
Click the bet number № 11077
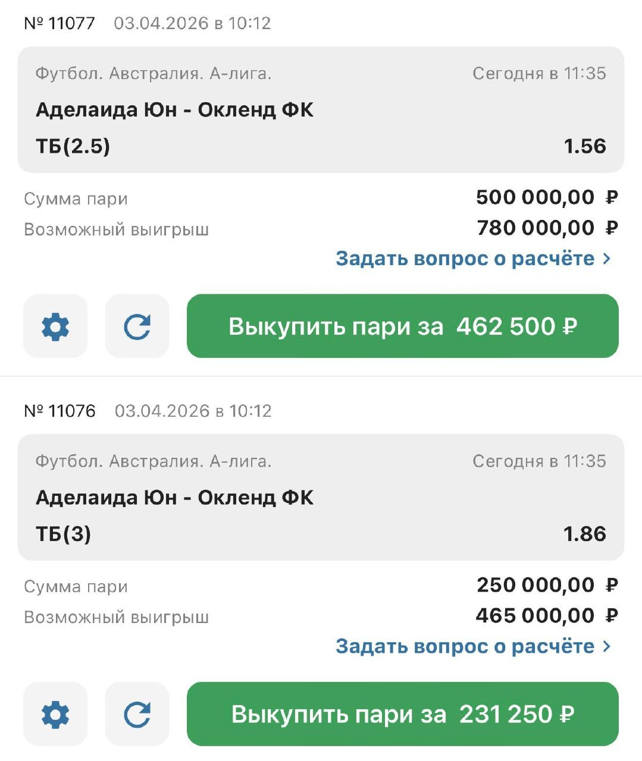[x=59, y=23]
